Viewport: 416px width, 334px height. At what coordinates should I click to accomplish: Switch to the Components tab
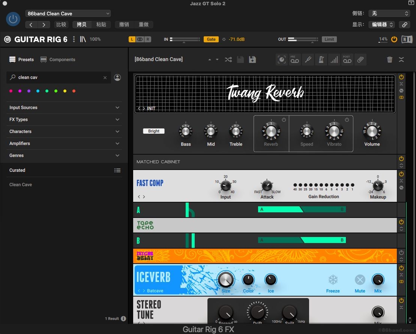pos(58,60)
